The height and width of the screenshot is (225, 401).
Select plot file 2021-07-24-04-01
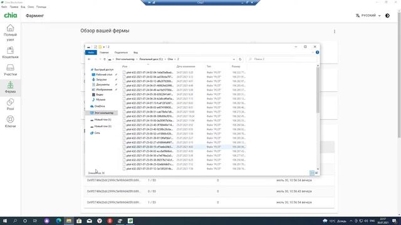(x=150, y=86)
